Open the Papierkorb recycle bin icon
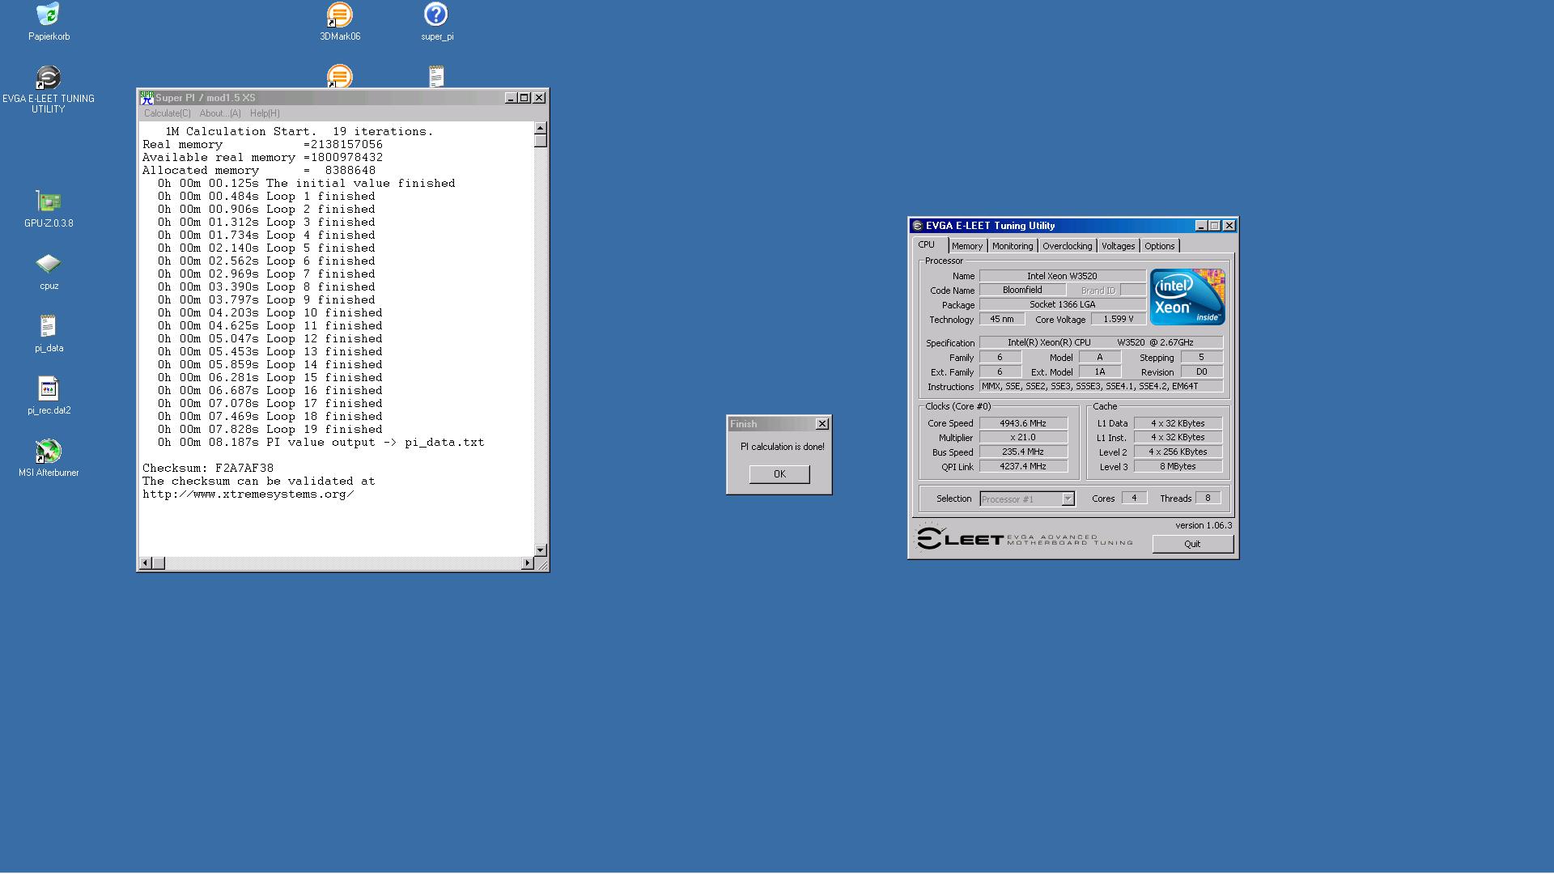 (49, 15)
